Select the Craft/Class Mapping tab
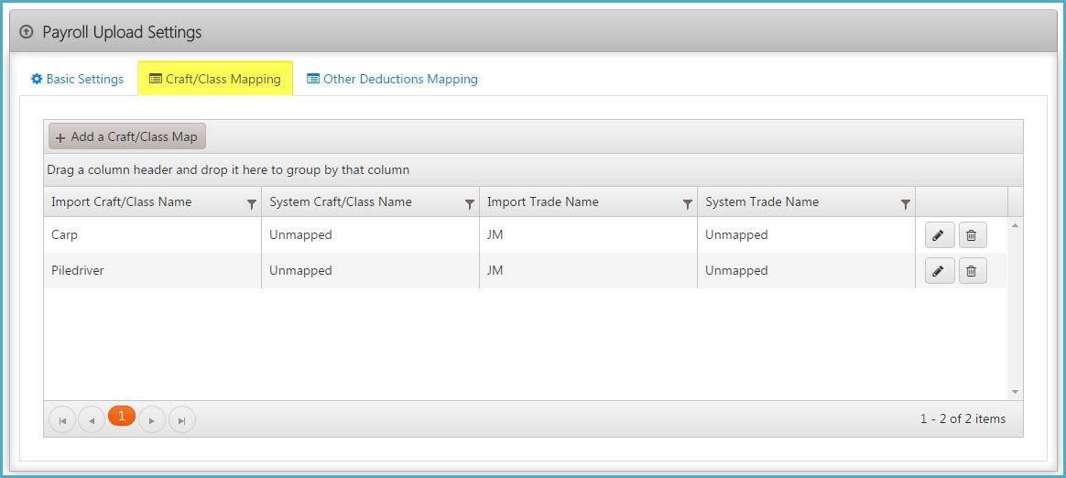This screenshot has height=478, width=1066. [x=215, y=79]
